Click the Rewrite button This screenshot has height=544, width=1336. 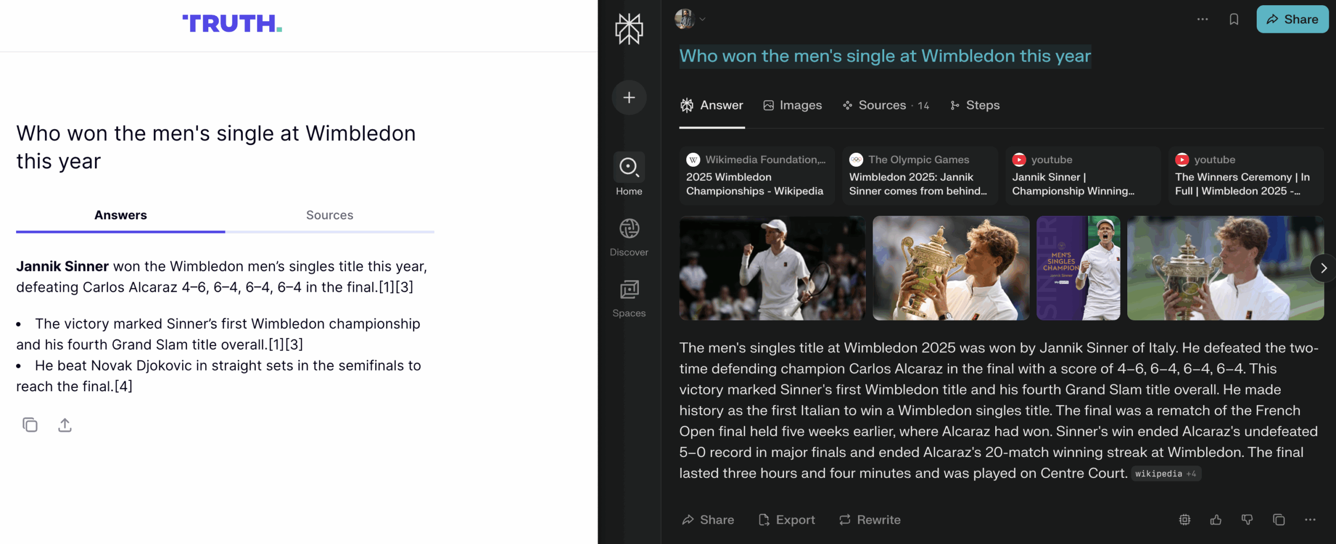[x=870, y=520]
